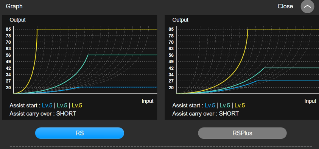The width and height of the screenshot is (319, 149).
Task: Select the RSPlus profile button
Action: pos(242,133)
